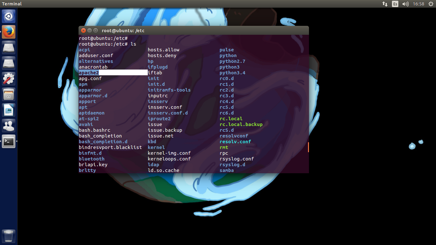Click the network activity arrows indicator
The width and height of the screenshot is (436, 245).
pyautogui.click(x=385, y=4)
